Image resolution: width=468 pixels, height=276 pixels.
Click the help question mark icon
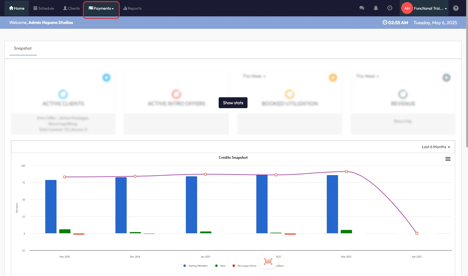click(456, 8)
